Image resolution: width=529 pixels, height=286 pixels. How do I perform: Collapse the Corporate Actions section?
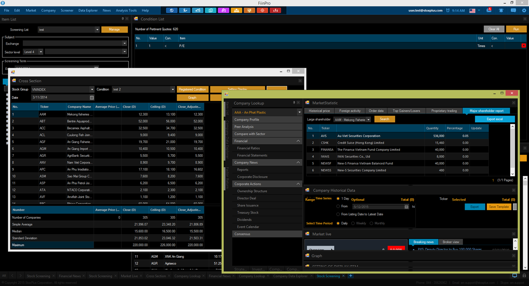tap(298, 184)
